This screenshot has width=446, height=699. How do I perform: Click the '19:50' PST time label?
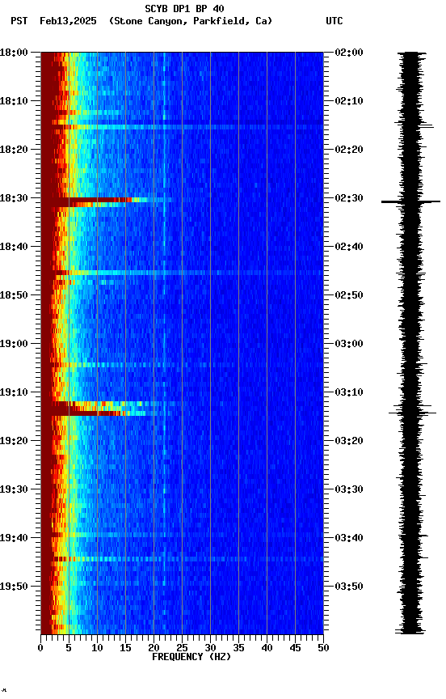pos(14,587)
